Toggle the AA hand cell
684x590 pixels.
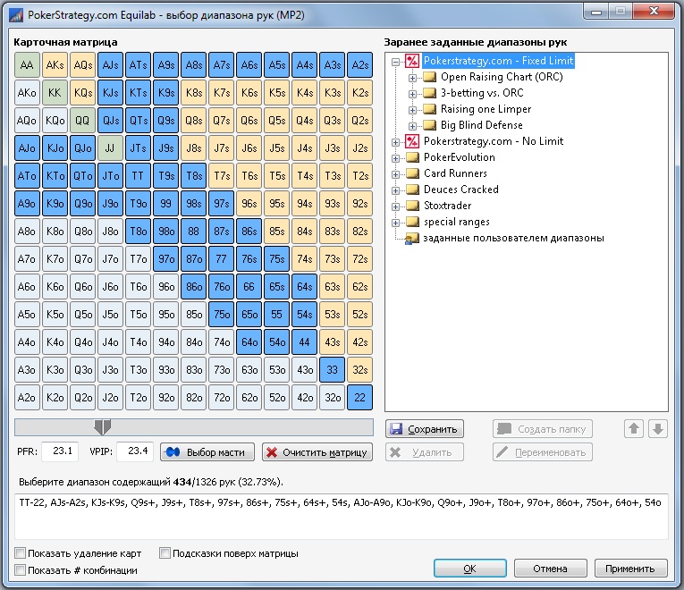[x=27, y=65]
